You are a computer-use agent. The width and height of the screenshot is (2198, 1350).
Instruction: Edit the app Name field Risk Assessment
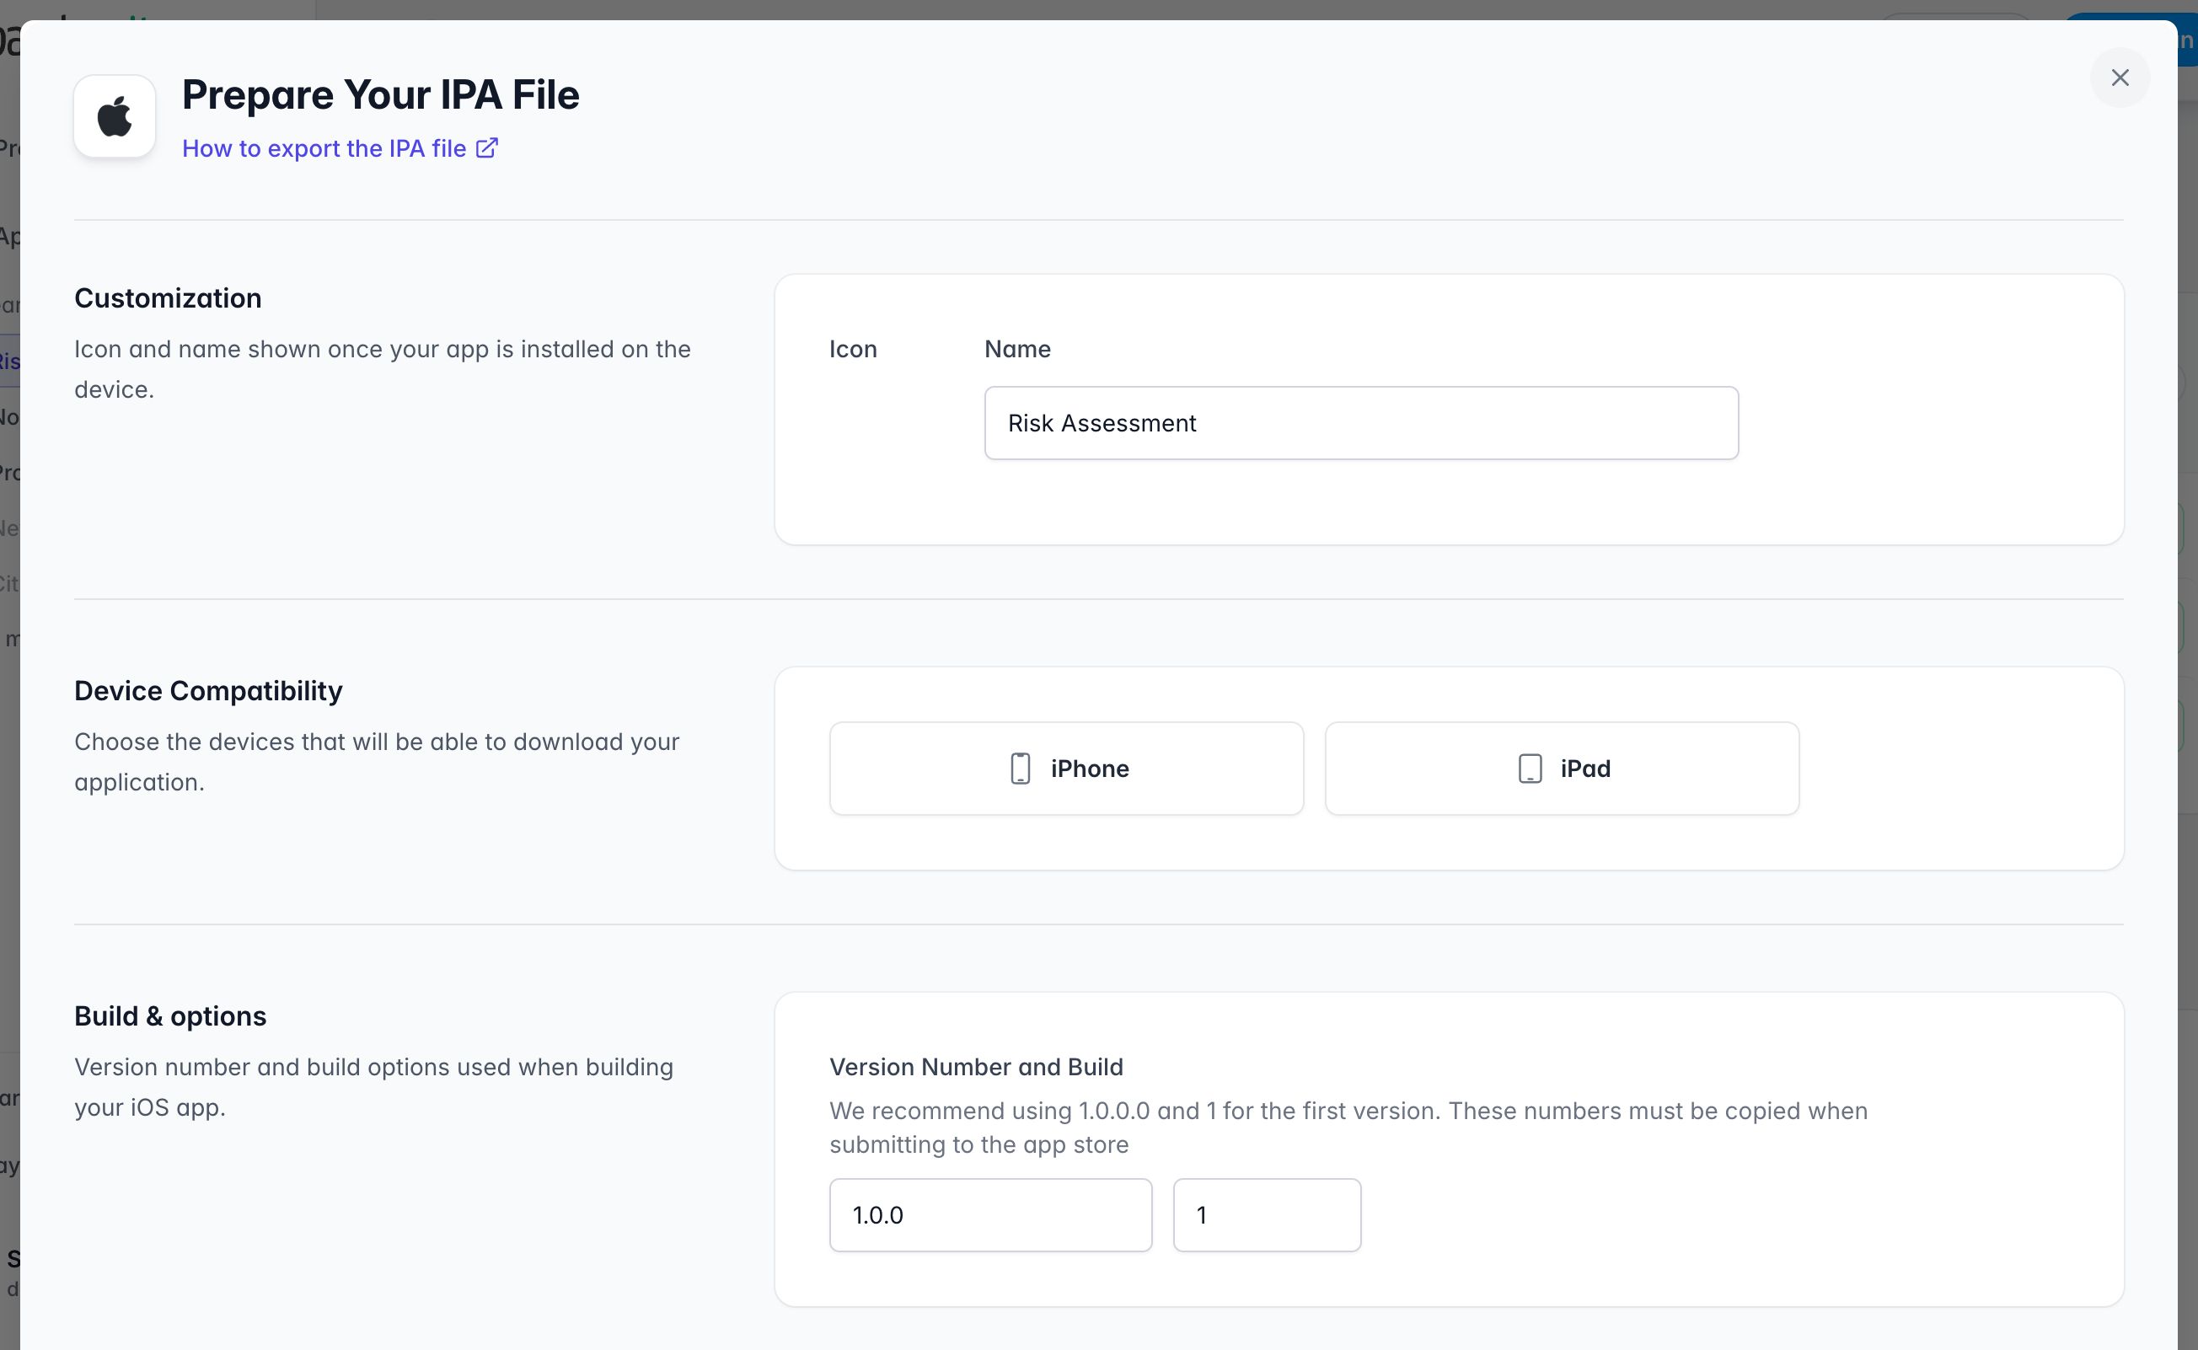(x=1360, y=423)
